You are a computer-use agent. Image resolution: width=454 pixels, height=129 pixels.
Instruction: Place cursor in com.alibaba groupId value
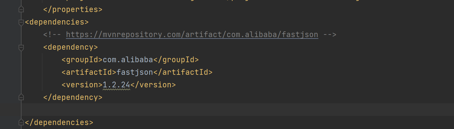128,60
